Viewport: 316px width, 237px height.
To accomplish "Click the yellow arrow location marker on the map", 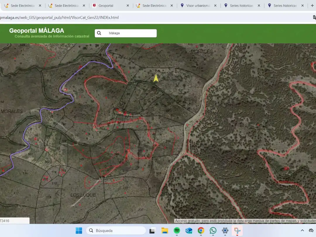I will [156, 78].
